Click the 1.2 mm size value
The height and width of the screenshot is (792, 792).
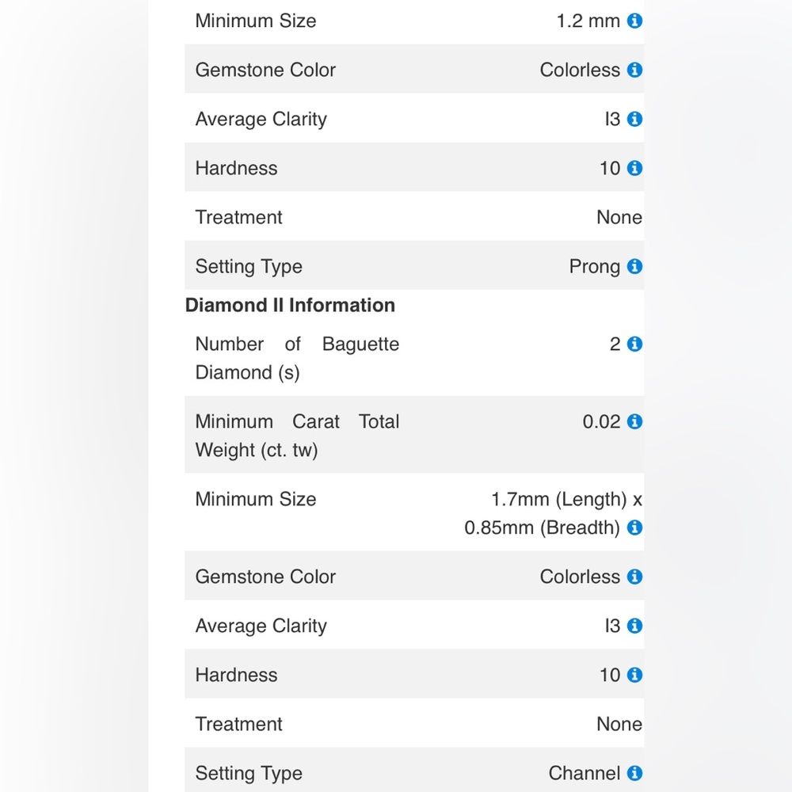click(588, 21)
